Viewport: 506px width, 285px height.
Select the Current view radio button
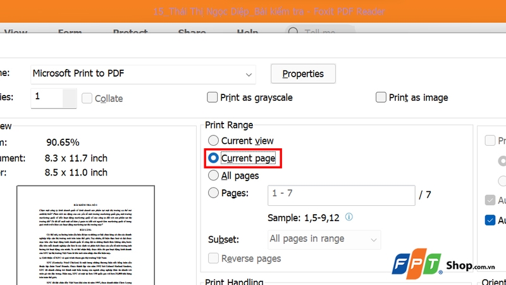click(x=213, y=141)
